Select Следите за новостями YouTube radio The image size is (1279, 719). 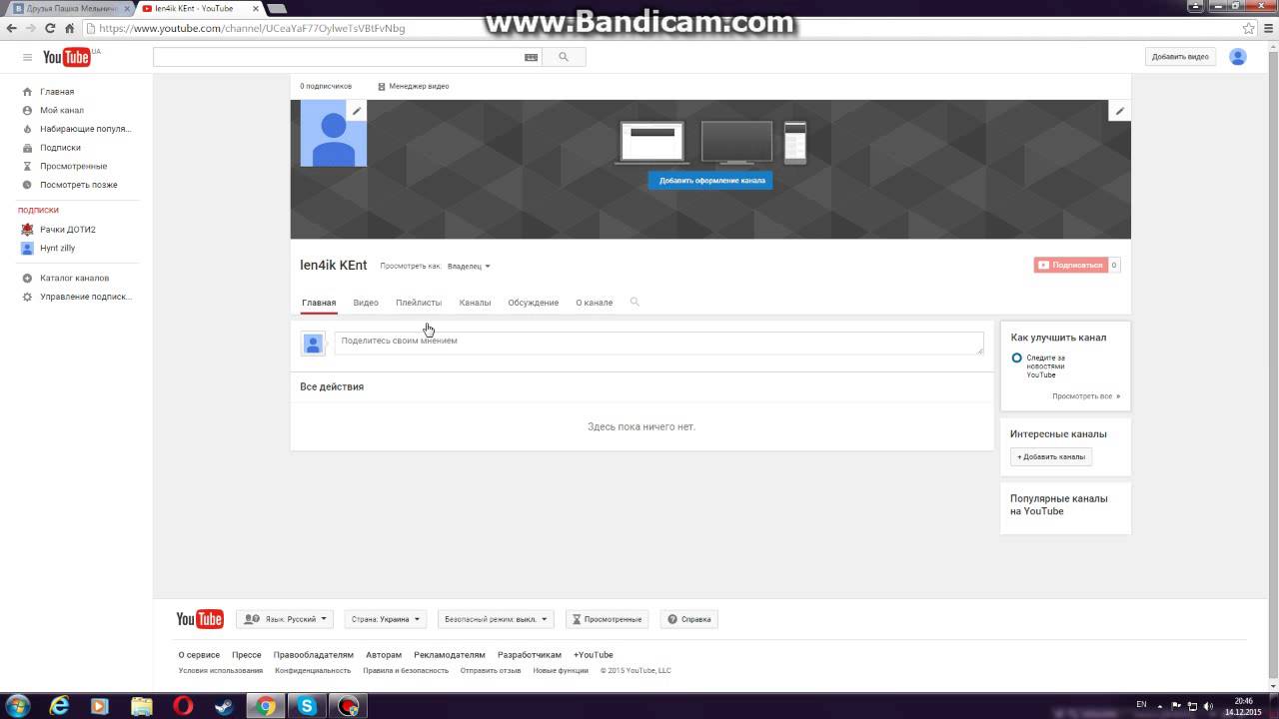click(x=1016, y=358)
